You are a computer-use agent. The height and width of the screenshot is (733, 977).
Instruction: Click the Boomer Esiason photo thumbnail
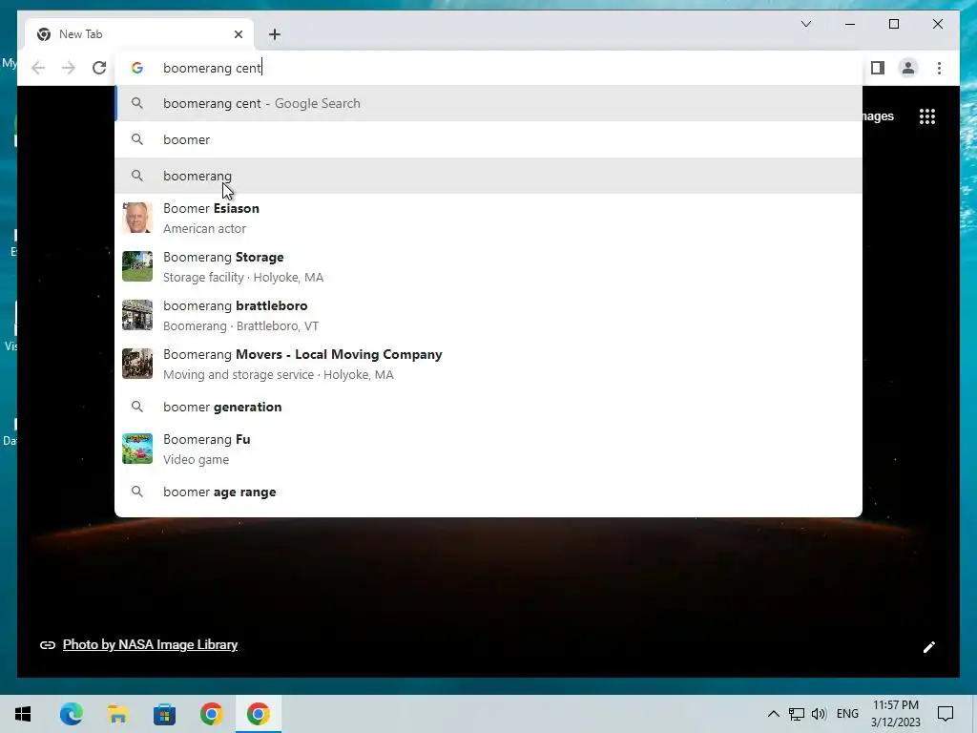click(x=137, y=218)
